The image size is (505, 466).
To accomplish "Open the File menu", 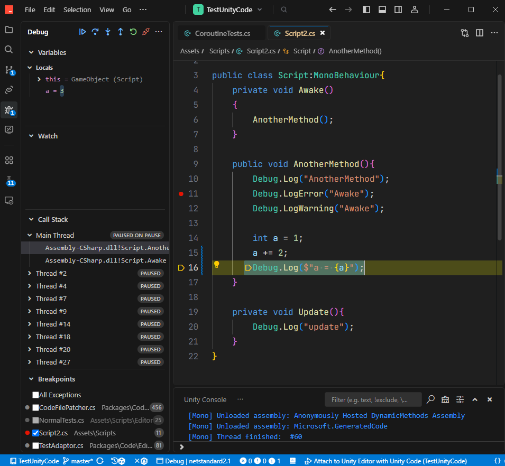I will [30, 10].
